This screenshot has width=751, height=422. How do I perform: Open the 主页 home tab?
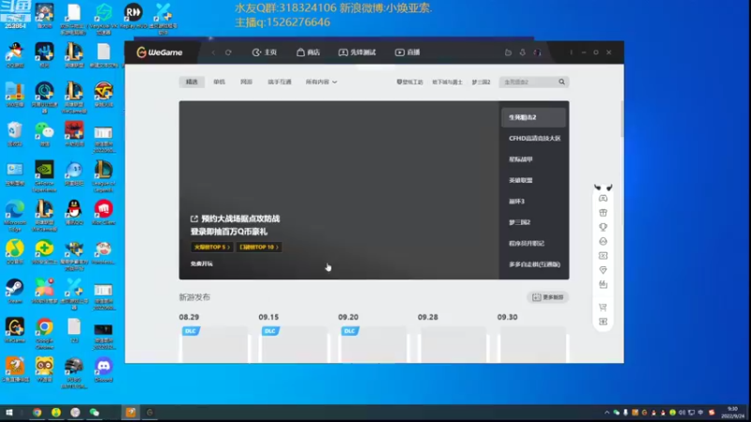[x=265, y=53]
